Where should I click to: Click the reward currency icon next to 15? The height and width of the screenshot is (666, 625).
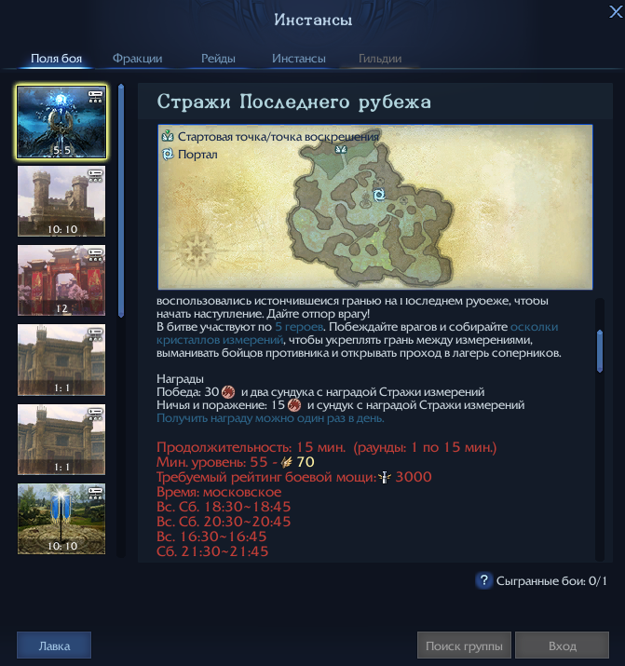pyautogui.click(x=293, y=405)
